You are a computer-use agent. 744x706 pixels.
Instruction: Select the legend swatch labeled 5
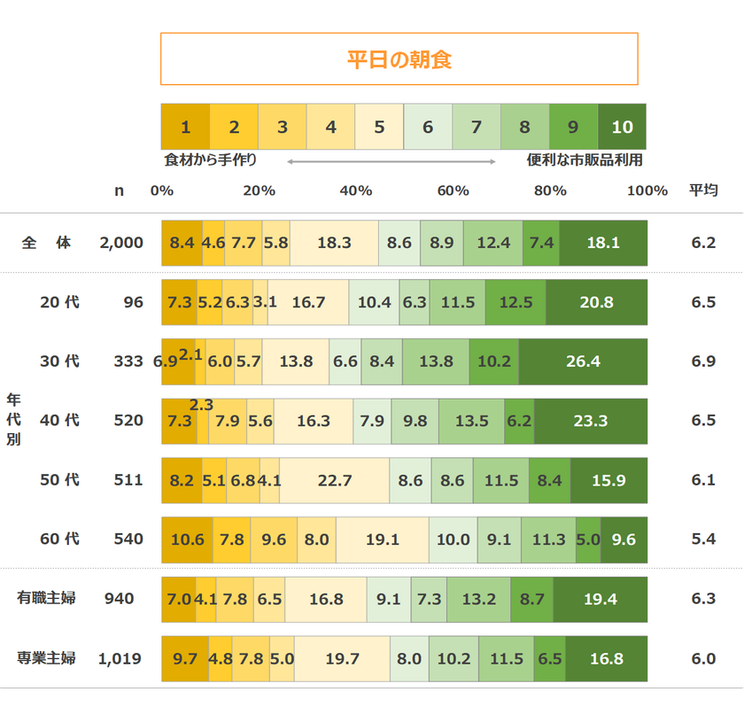(379, 127)
